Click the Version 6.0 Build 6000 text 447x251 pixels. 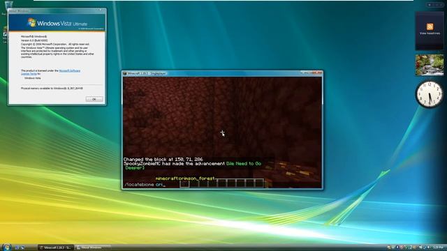pos(34,40)
